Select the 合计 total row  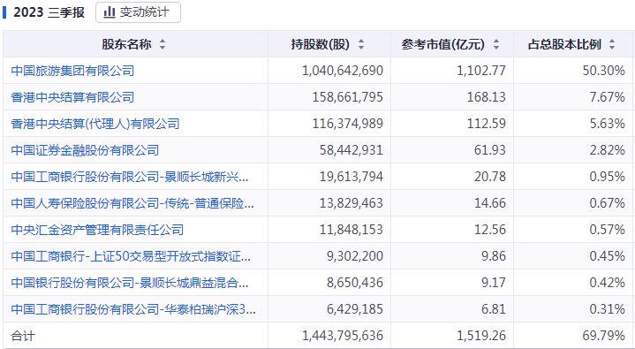[x=318, y=336]
